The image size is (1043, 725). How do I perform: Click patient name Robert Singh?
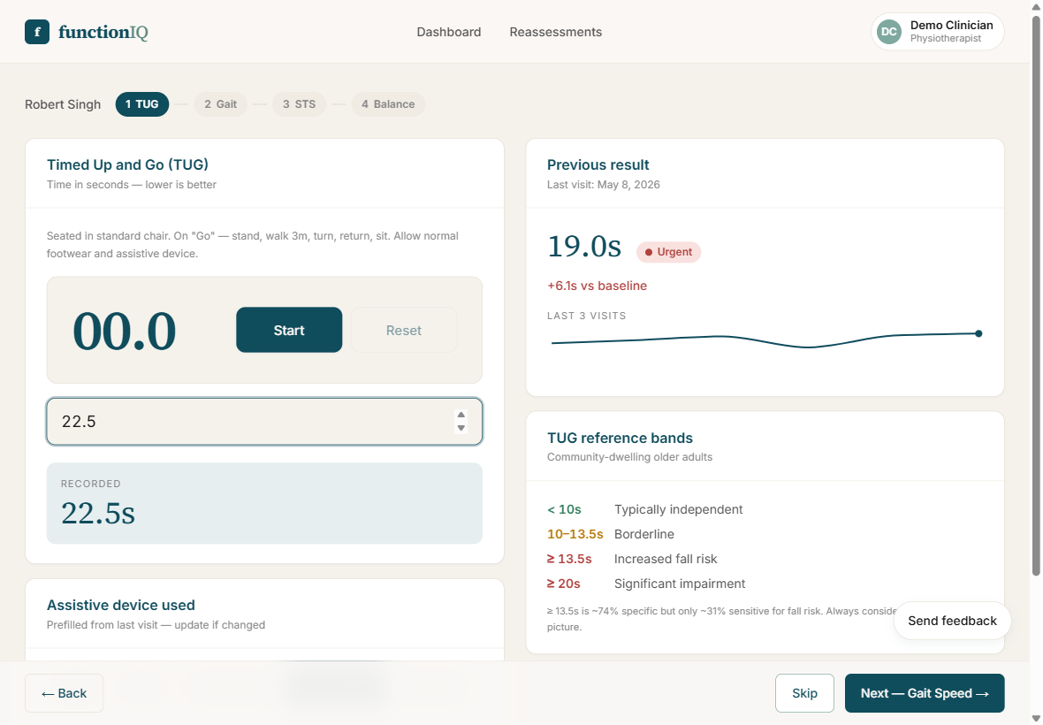[63, 104]
